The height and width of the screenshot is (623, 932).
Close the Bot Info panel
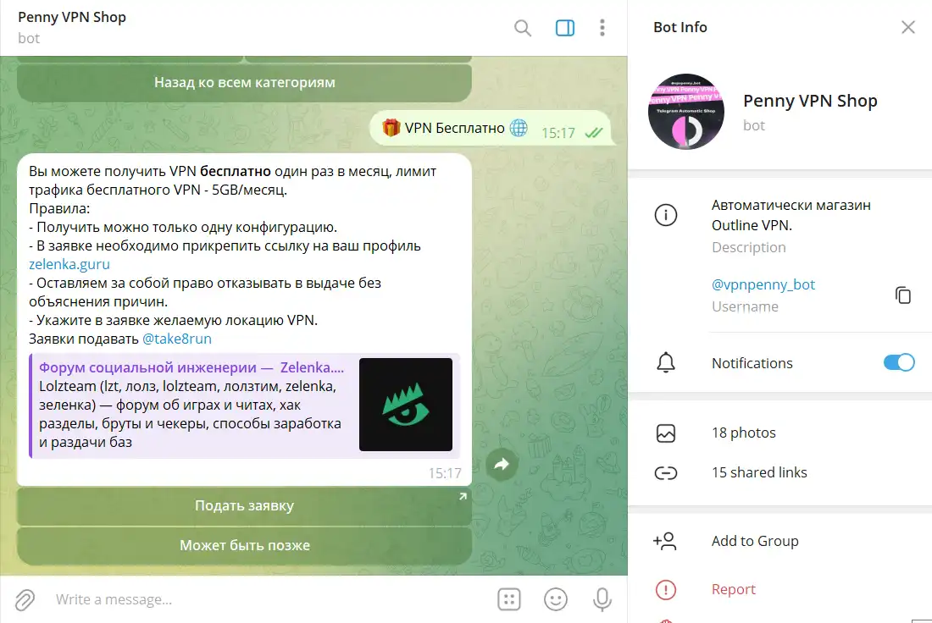(x=907, y=27)
